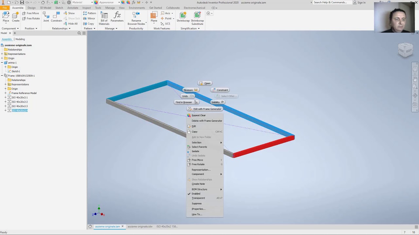Select the Create component tool

[x=15, y=17]
